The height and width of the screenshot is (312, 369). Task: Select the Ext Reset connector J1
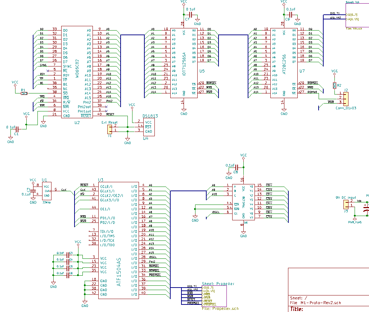click(x=109, y=129)
